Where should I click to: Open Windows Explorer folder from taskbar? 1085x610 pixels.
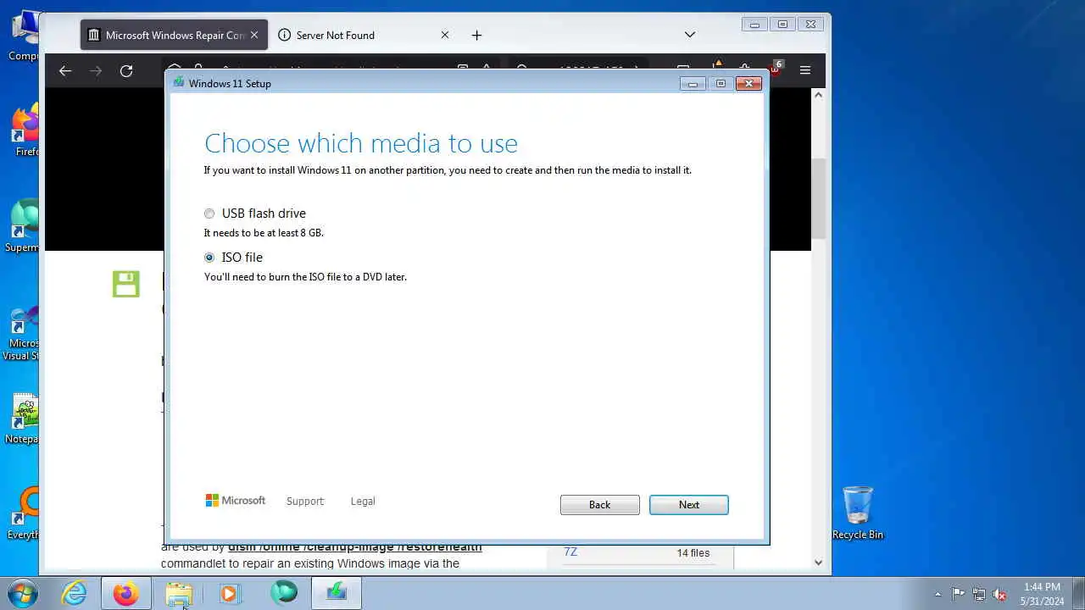tap(179, 593)
